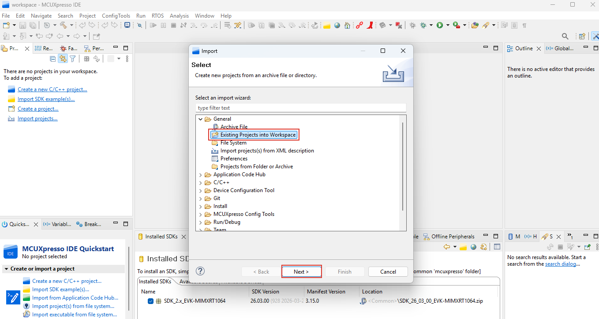Click 'search dialog' link in Search view
Image resolution: width=599 pixels, height=319 pixels.
click(x=561, y=264)
